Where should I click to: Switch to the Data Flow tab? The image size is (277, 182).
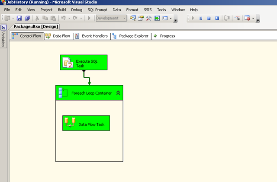coord(58,36)
